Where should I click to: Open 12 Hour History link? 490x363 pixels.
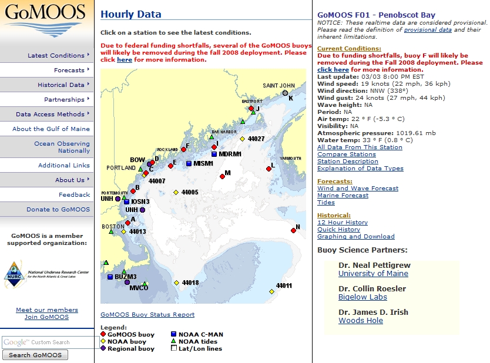343,223
